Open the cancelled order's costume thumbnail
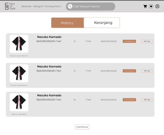 (19, 102)
